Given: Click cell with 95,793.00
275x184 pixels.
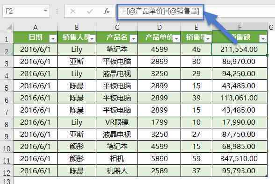Looking at the screenshot, I should click(239, 171).
